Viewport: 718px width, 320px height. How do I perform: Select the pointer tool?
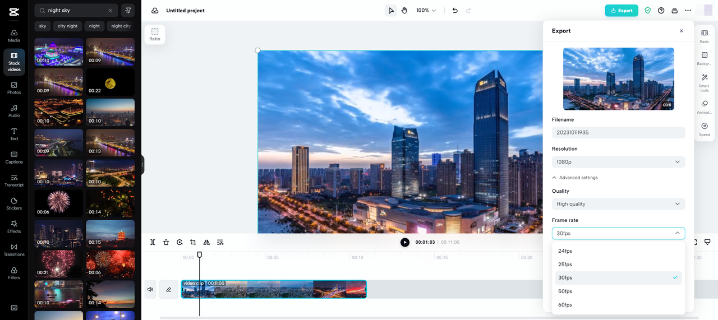pyautogui.click(x=391, y=11)
